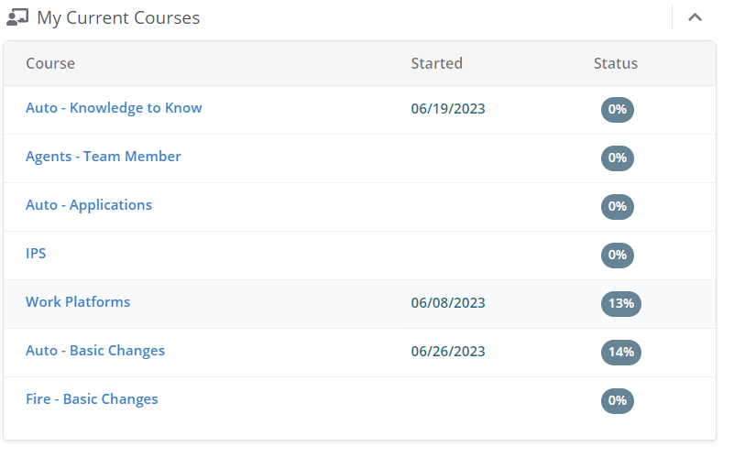Click the 0% badge for IPS
Viewport: 734px width, 468px height.
(617, 255)
